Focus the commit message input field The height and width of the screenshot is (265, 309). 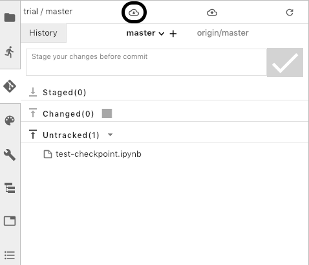click(146, 62)
